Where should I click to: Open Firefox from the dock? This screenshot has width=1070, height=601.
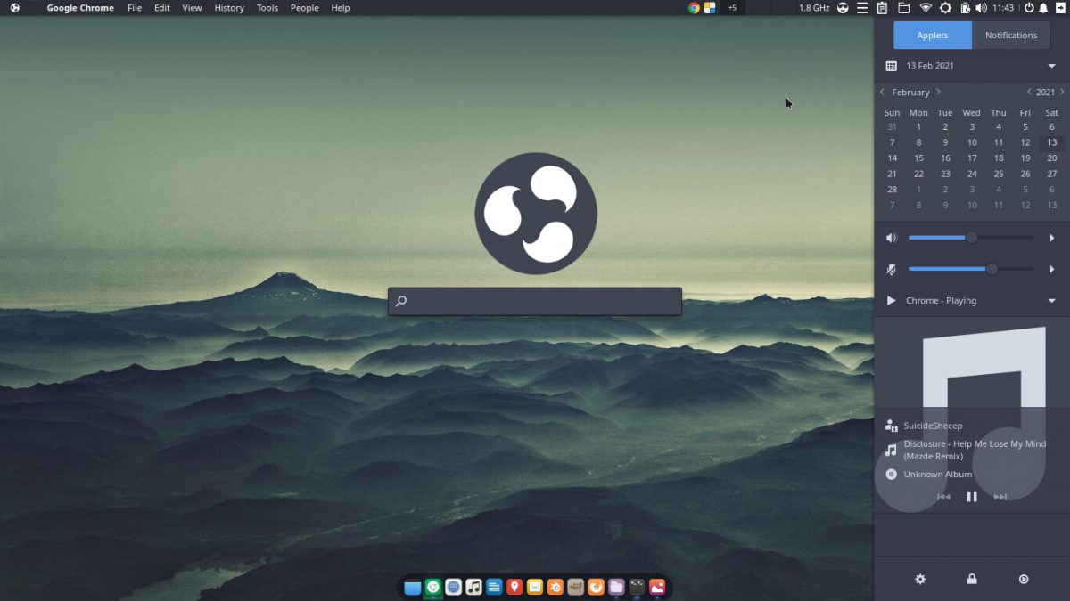[x=596, y=586]
